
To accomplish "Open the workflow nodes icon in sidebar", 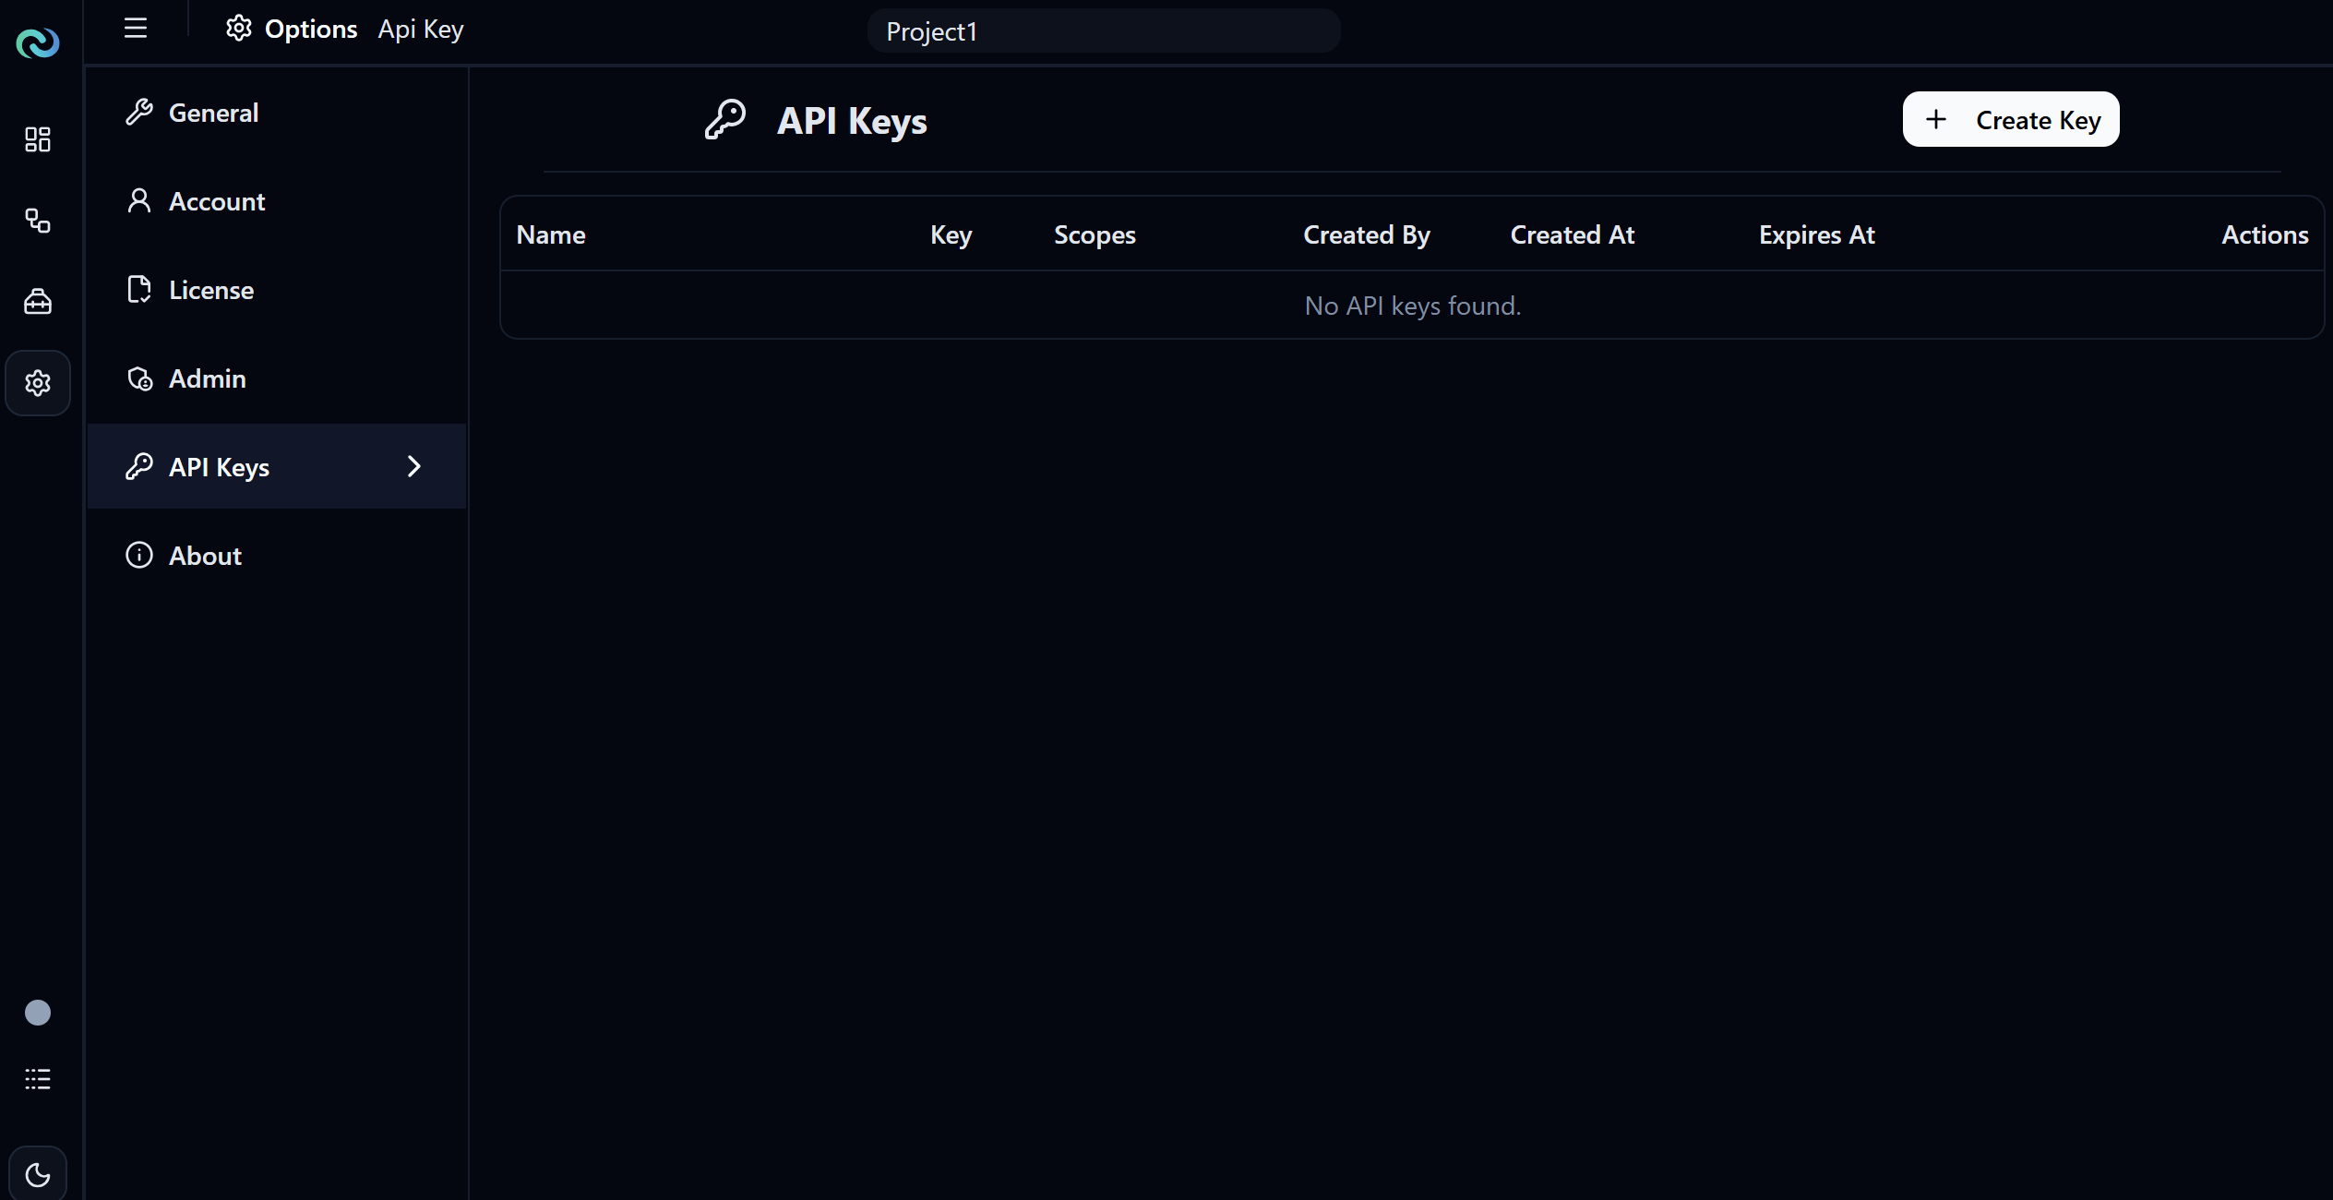I will 38,221.
